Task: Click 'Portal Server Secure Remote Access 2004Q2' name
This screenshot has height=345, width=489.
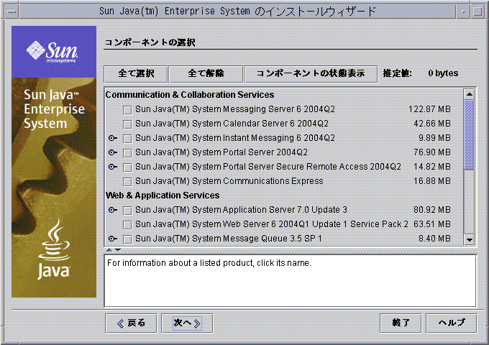Action: pos(312,167)
